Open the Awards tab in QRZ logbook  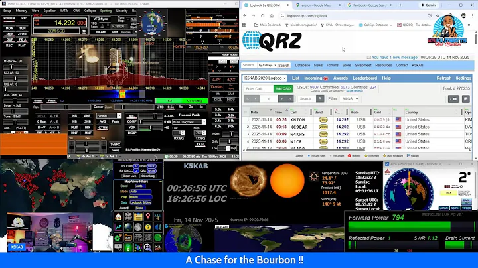click(x=341, y=78)
